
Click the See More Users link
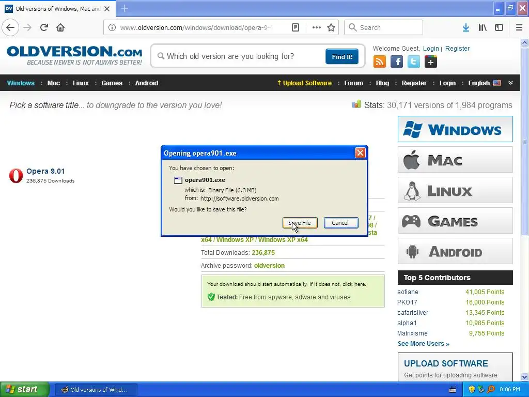(x=424, y=344)
